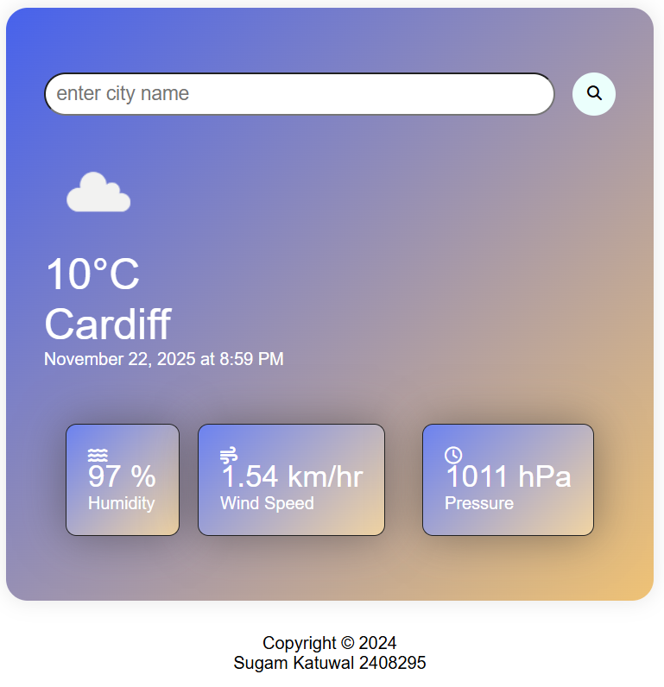
Task: Click the pressure clock icon
Action: tap(453, 455)
